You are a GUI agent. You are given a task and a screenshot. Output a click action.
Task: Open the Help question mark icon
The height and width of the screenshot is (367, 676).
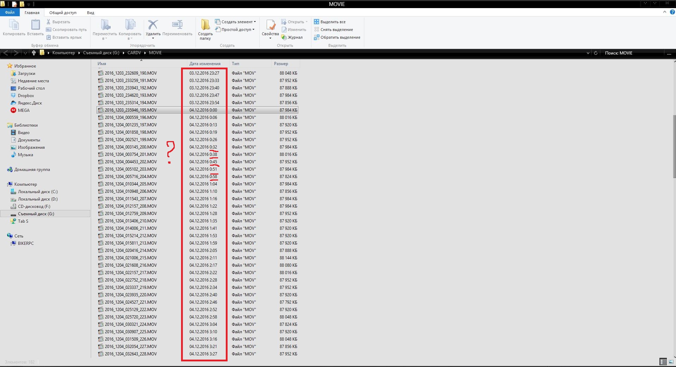click(672, 12)
